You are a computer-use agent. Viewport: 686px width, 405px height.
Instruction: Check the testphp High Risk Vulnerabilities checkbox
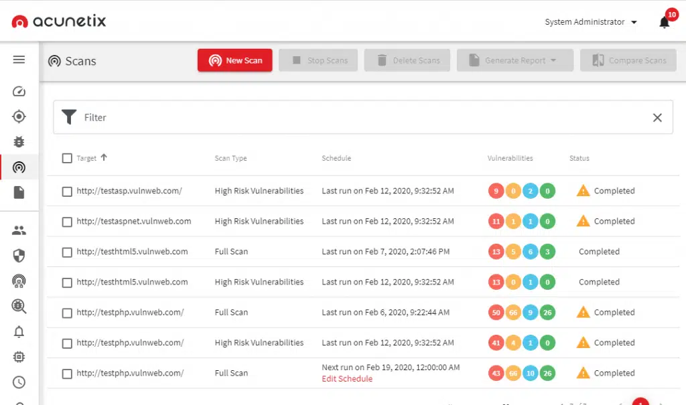tap(67, 344)
